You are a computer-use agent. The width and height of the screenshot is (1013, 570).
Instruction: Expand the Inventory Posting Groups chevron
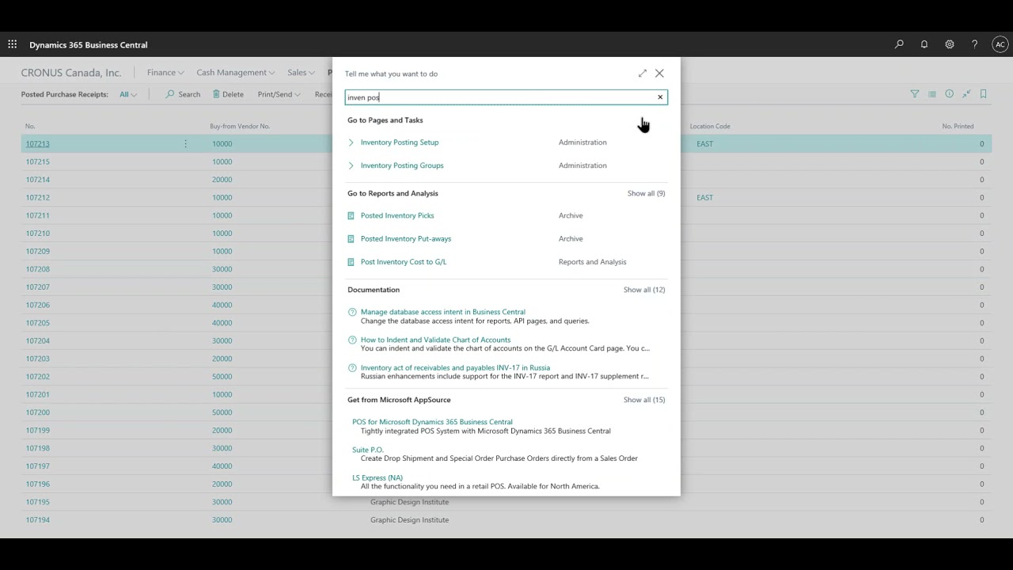click(351, 165)
